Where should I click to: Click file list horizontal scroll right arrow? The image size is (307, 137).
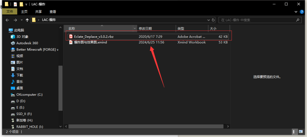coord(227,126)
